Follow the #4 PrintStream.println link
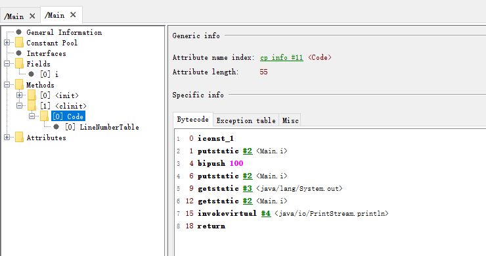The image size is (486, 256). (266, 213)
